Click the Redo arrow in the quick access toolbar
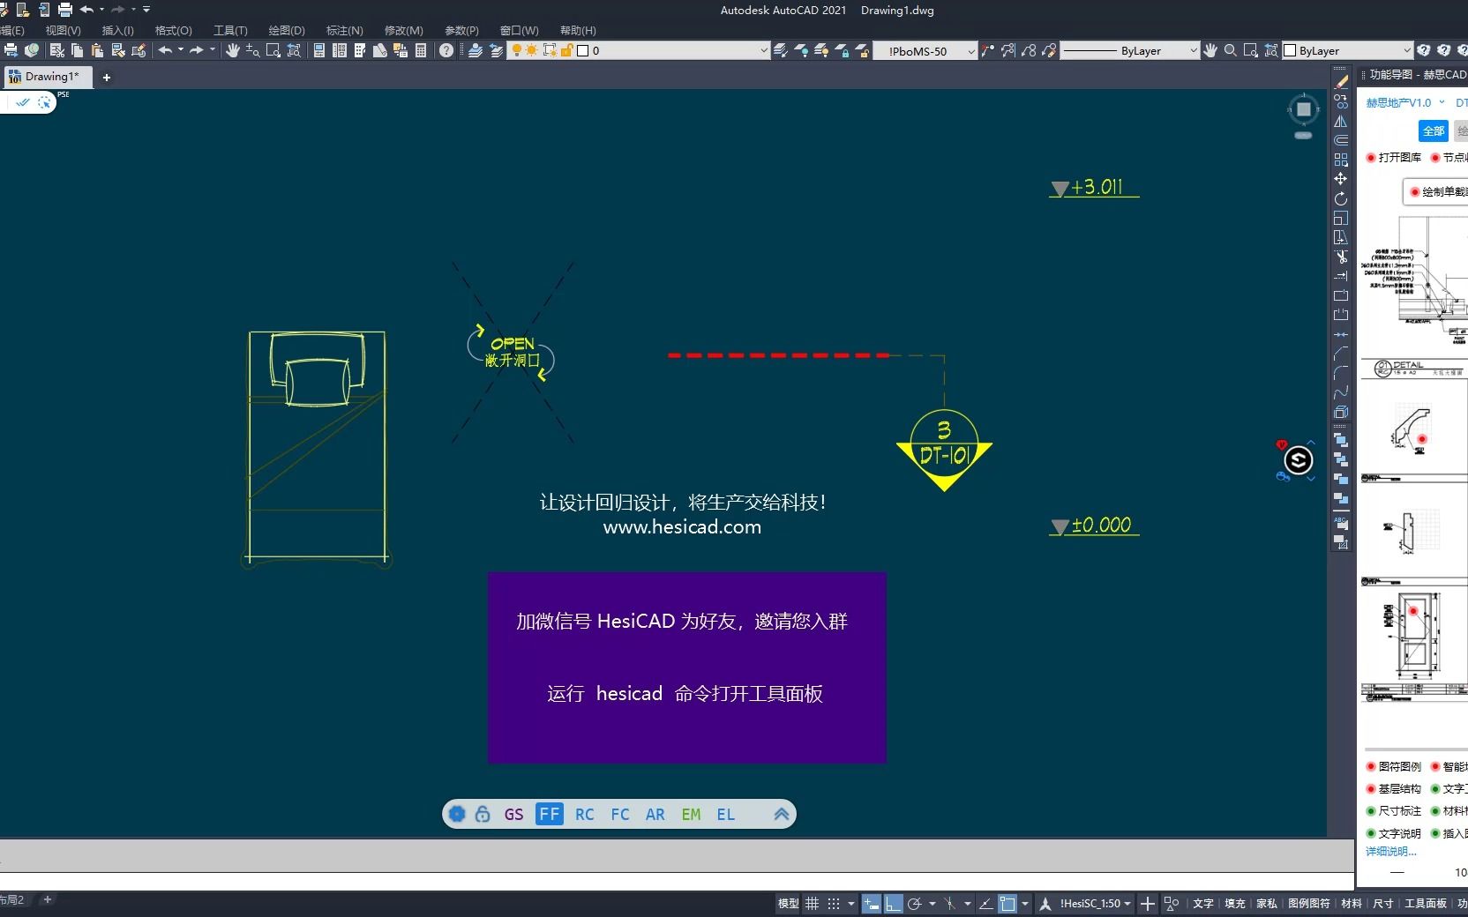 (x=117, y=10)
